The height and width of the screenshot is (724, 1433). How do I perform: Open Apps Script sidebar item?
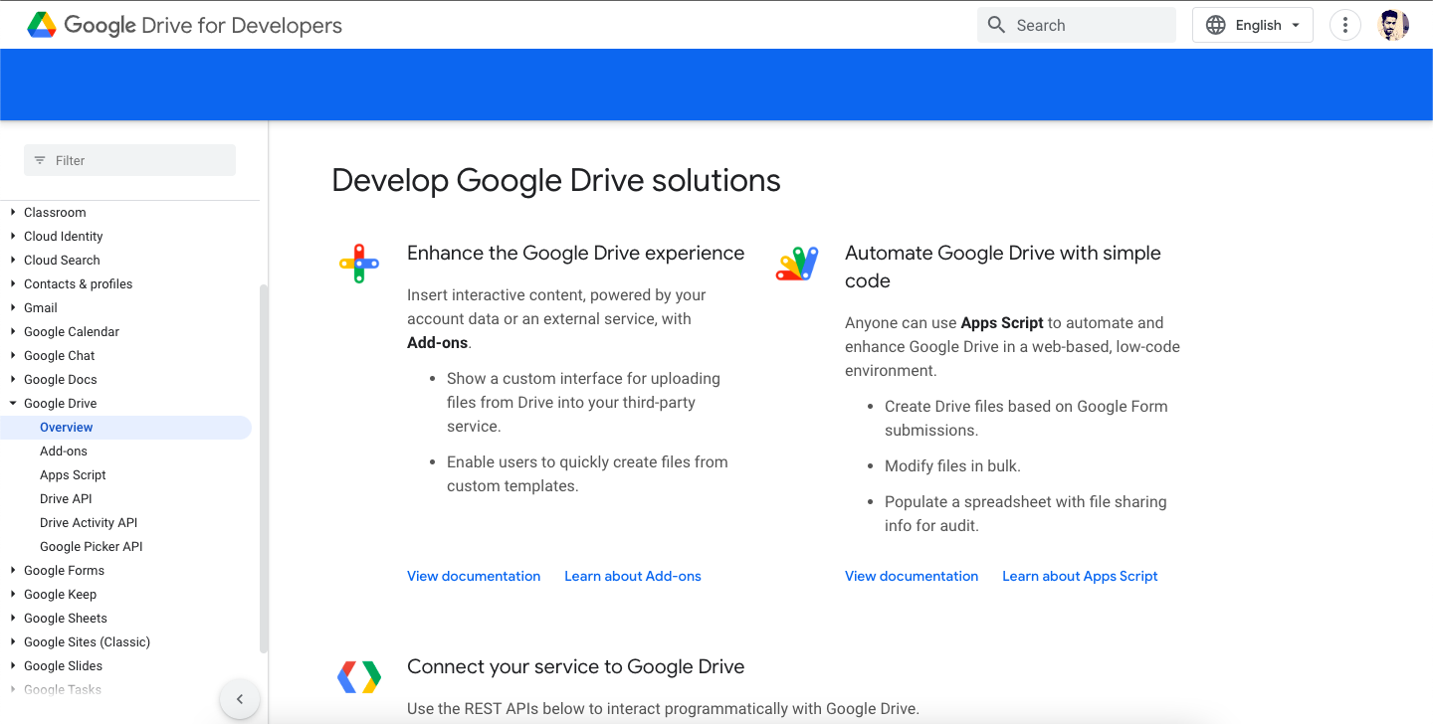73,474
